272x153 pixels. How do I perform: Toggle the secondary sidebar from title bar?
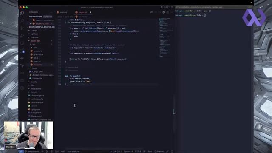(169, 7)
